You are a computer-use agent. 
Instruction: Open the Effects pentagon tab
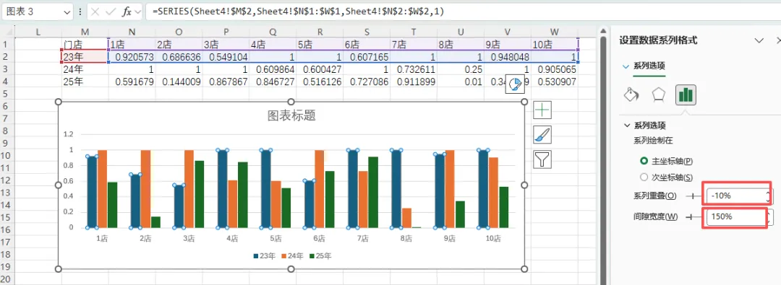pos(659,95)
